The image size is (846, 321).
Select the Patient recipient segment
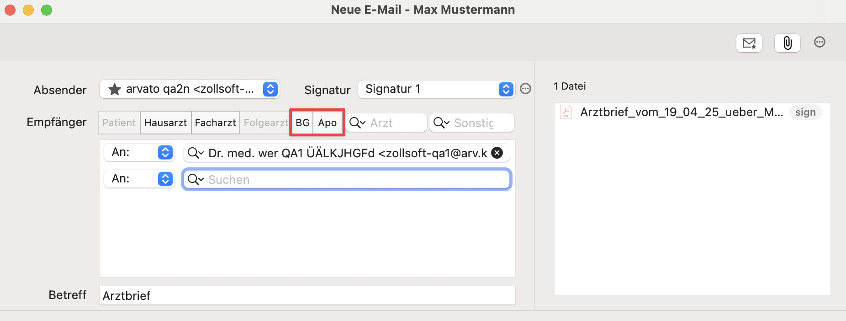119,123
